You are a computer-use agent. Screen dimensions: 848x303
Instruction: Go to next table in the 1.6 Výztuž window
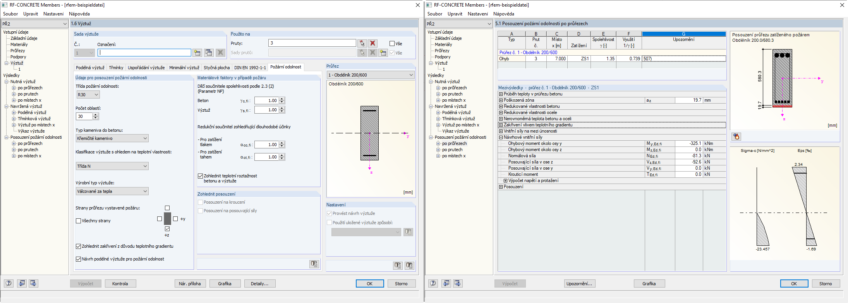pyautogui.click(x=33, y=283)
